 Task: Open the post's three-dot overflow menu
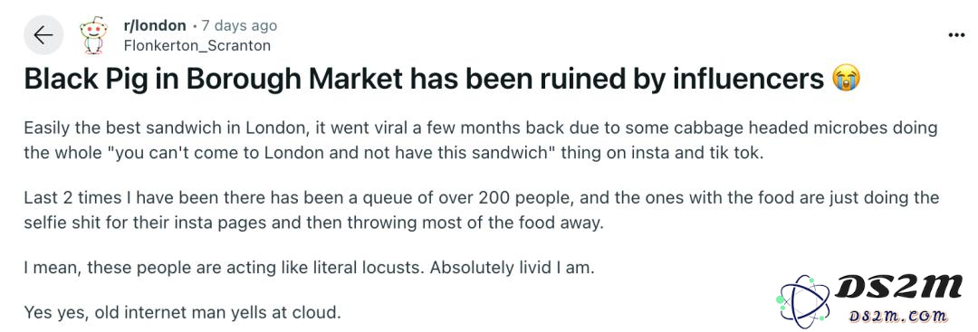click(x=956, y=35)
